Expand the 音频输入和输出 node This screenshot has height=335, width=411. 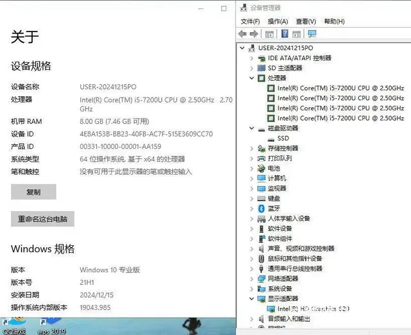point(252,319)
